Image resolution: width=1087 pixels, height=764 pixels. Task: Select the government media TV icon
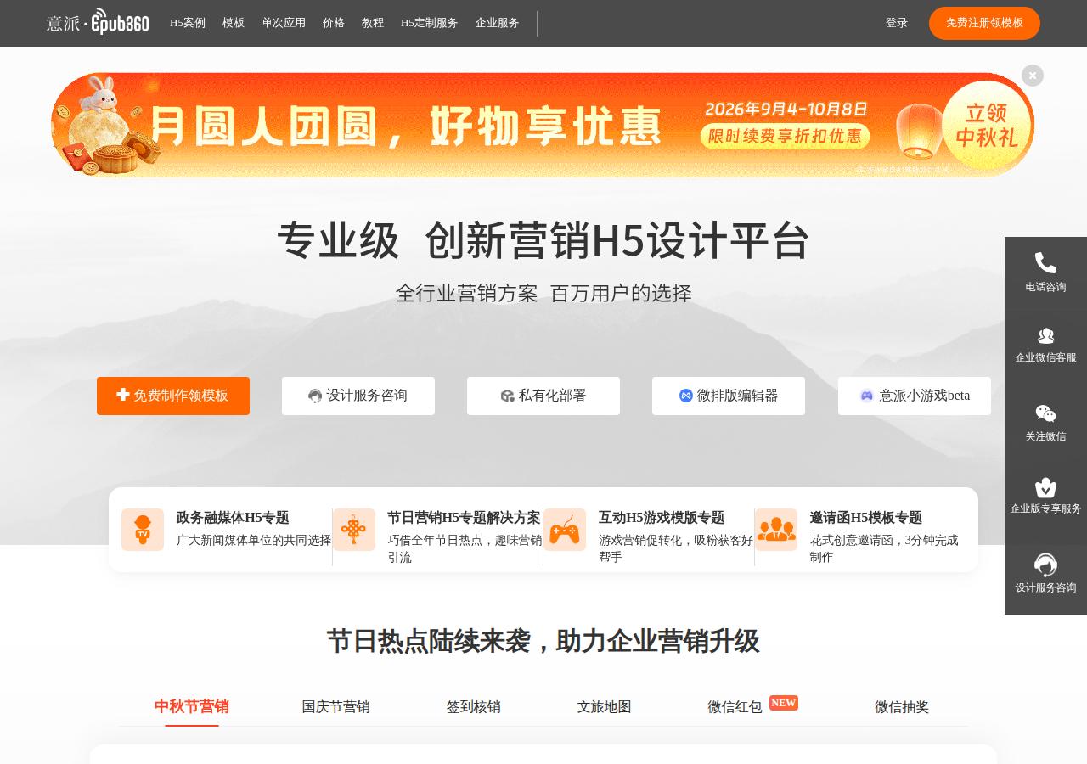(x=143, y=530)
